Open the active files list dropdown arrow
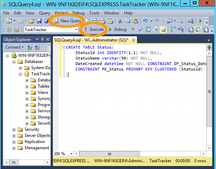Image resolution: width=216 pixels, height=169 pixels. point(209,40)
